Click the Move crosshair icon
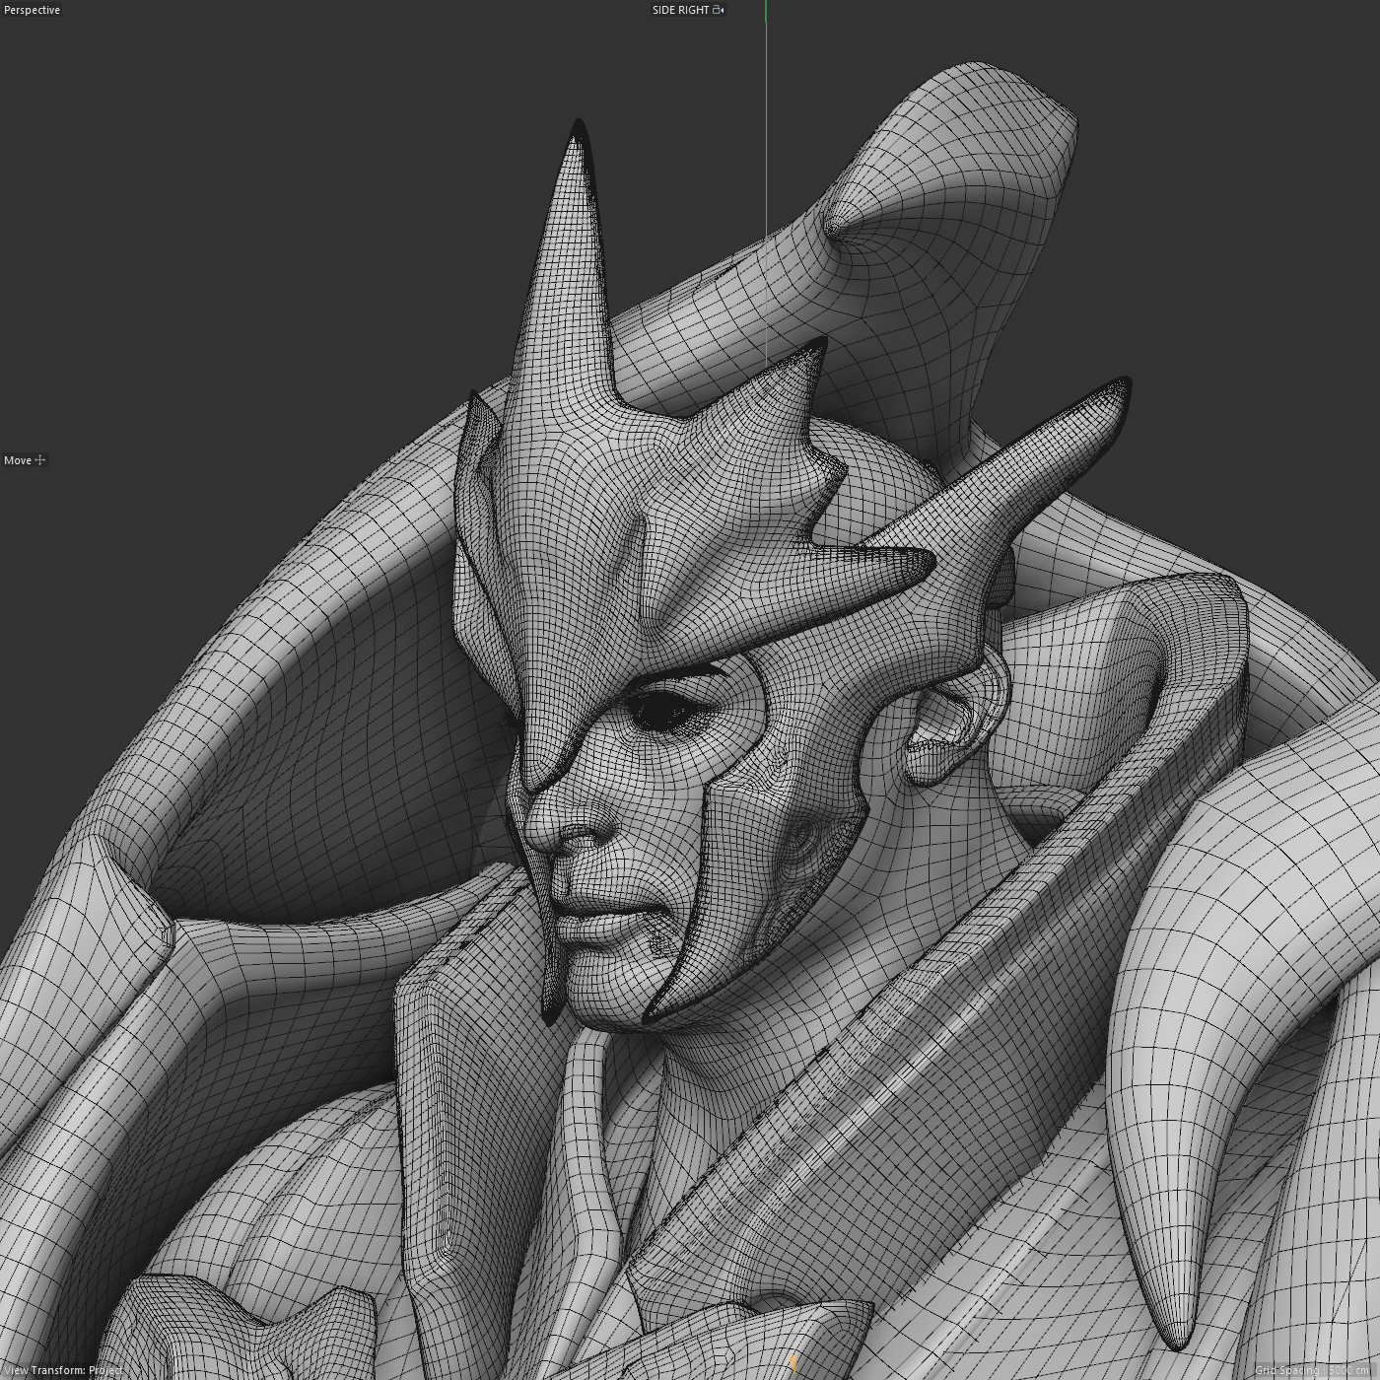The height and width of the screenshot is (1380, 1380). (x=40, y=459)
